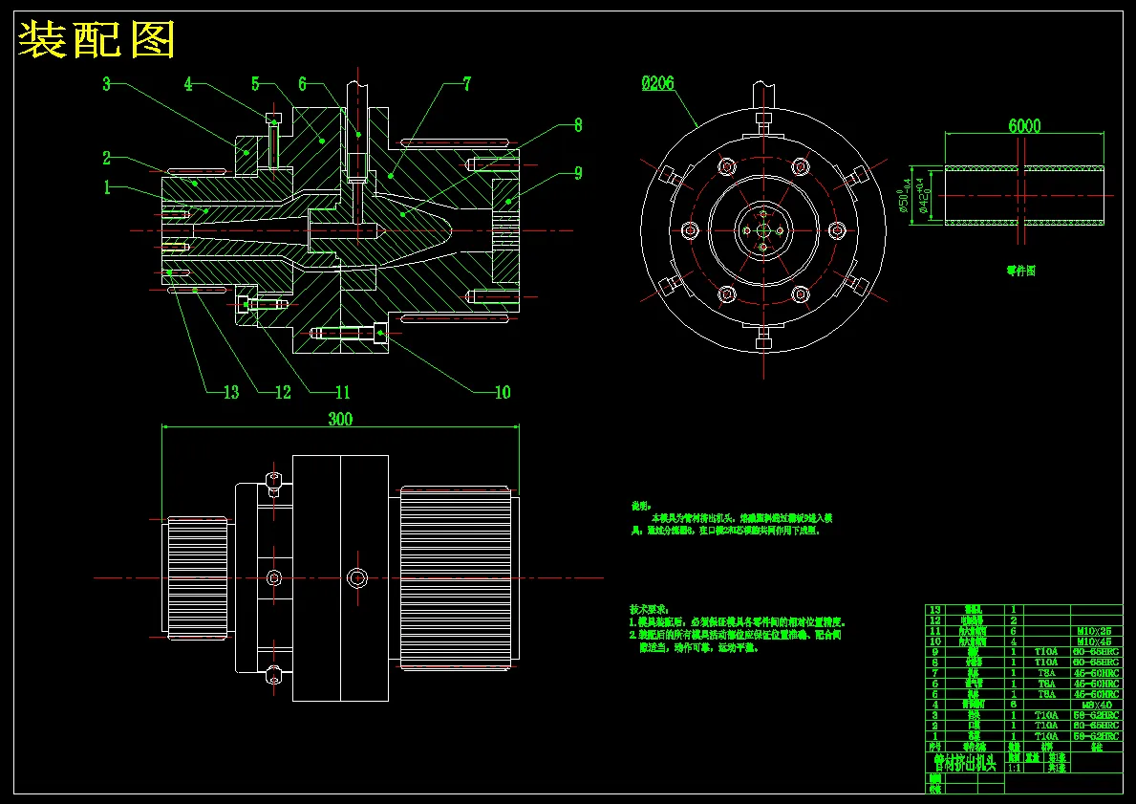Select 60-65HRC hardness in parts list row 2
This screenshot has height=804, width=1136.
(1096, 725)
